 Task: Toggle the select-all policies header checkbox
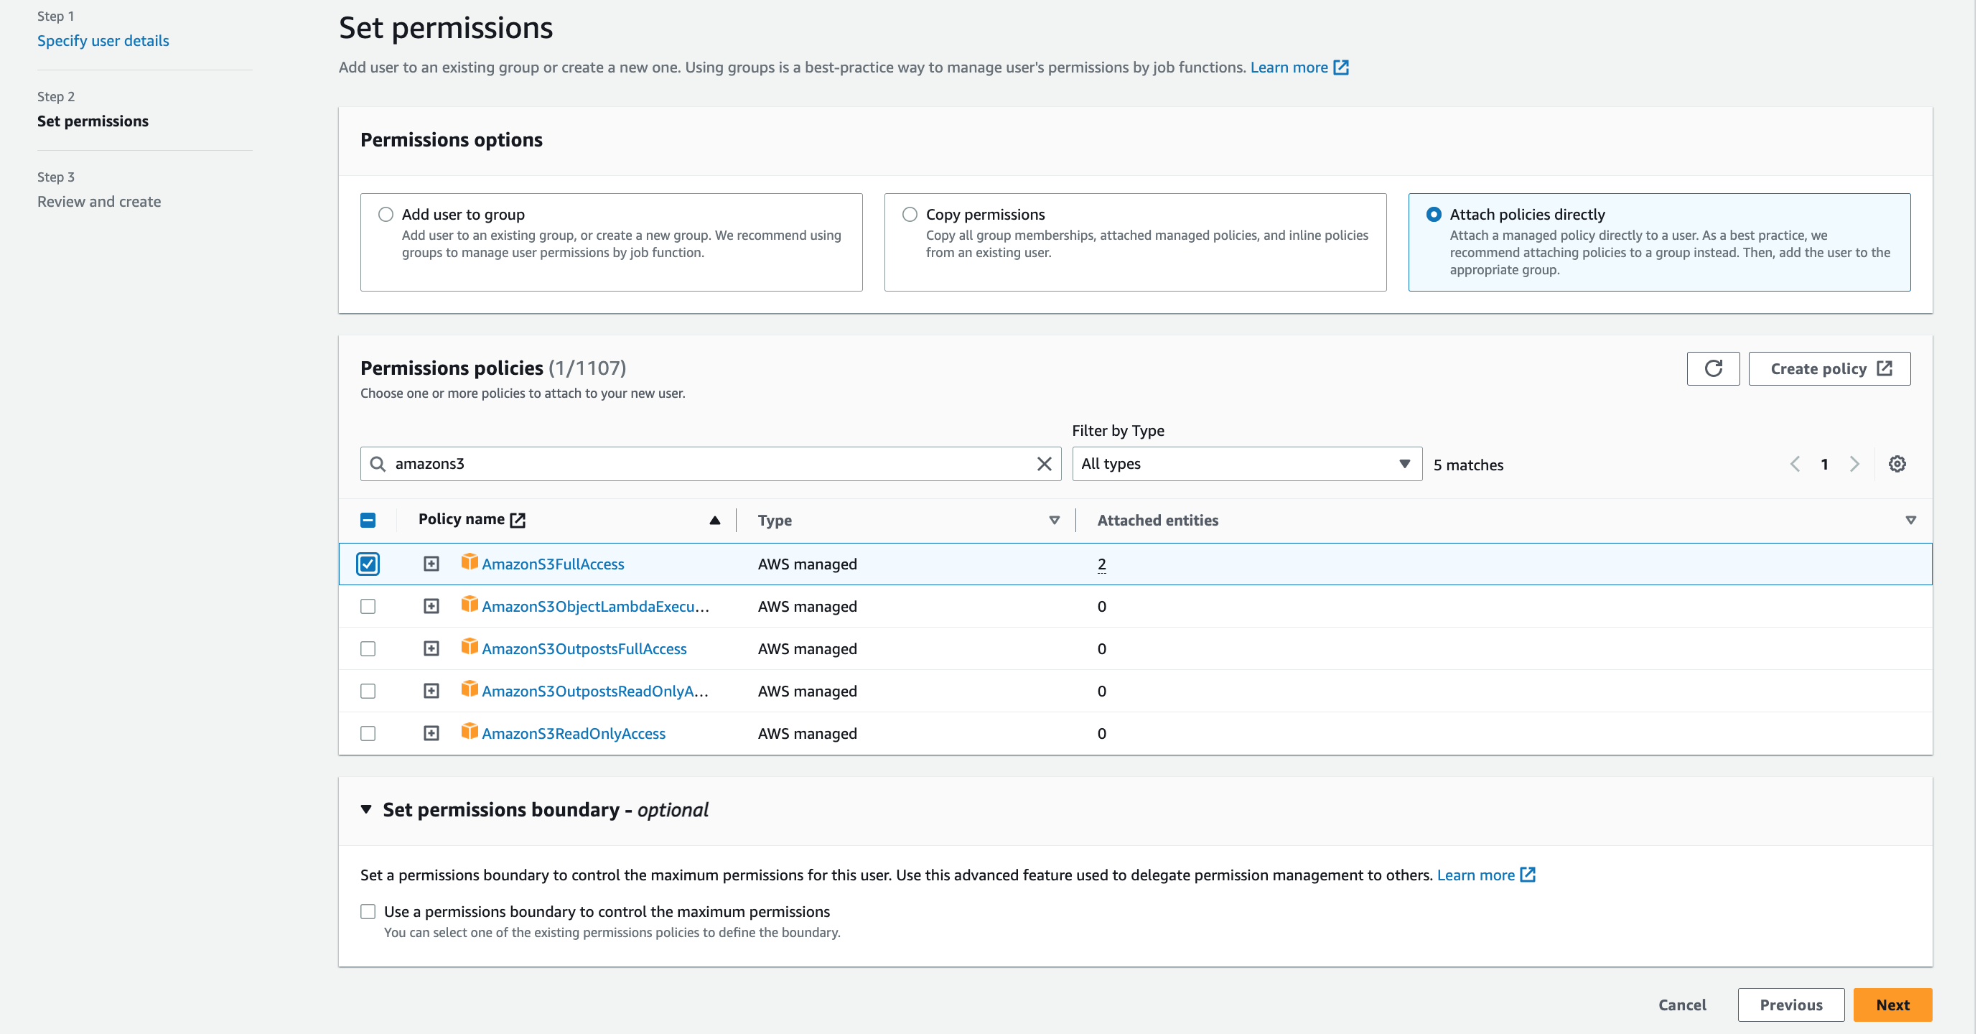pos(368,521)
